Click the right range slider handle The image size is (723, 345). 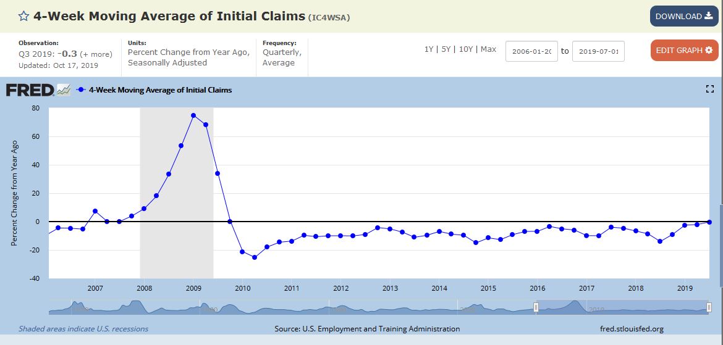tap(709, 307)
